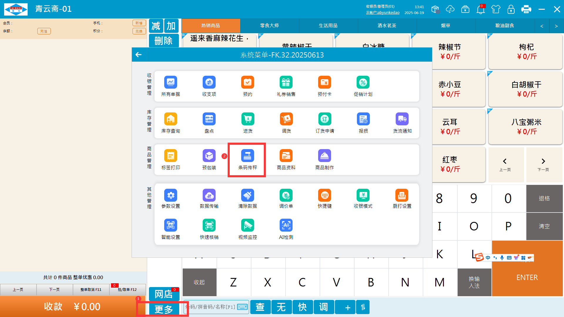This screenshot has width=564, height=317.
Task: Switch to the 零食大师 category tab
Action: [x=269, y=26]
